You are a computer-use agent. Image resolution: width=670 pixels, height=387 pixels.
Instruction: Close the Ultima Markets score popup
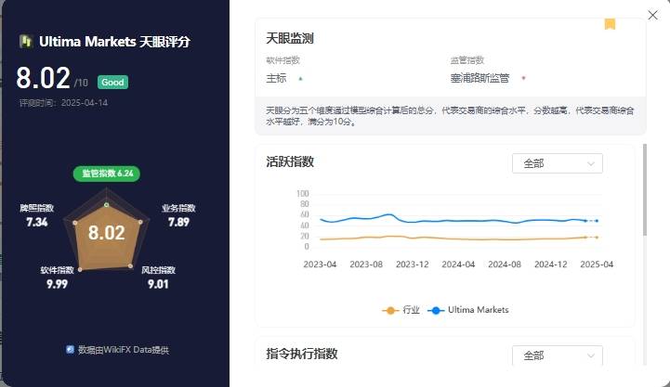[652, 16]
